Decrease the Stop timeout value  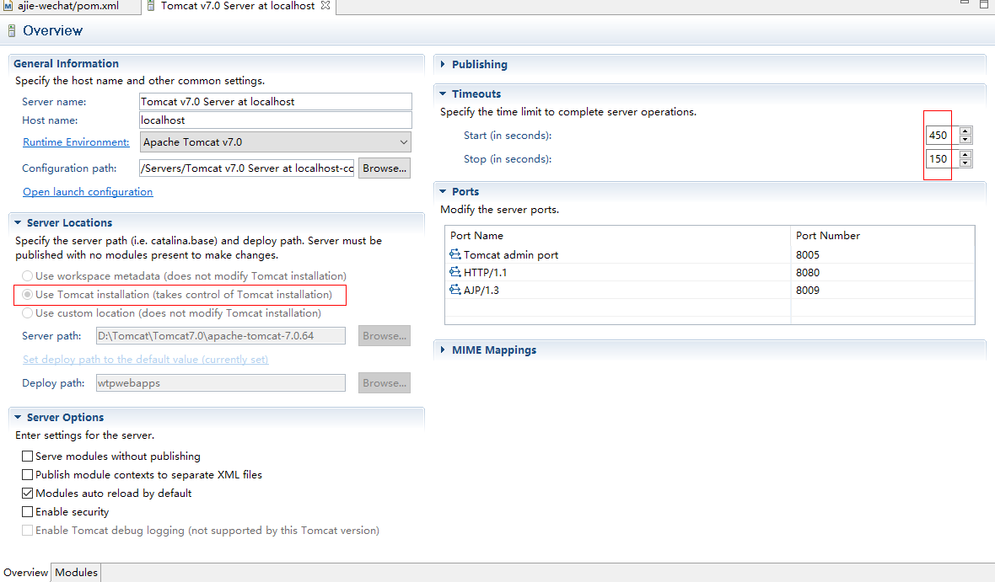[x=965, y=163]
